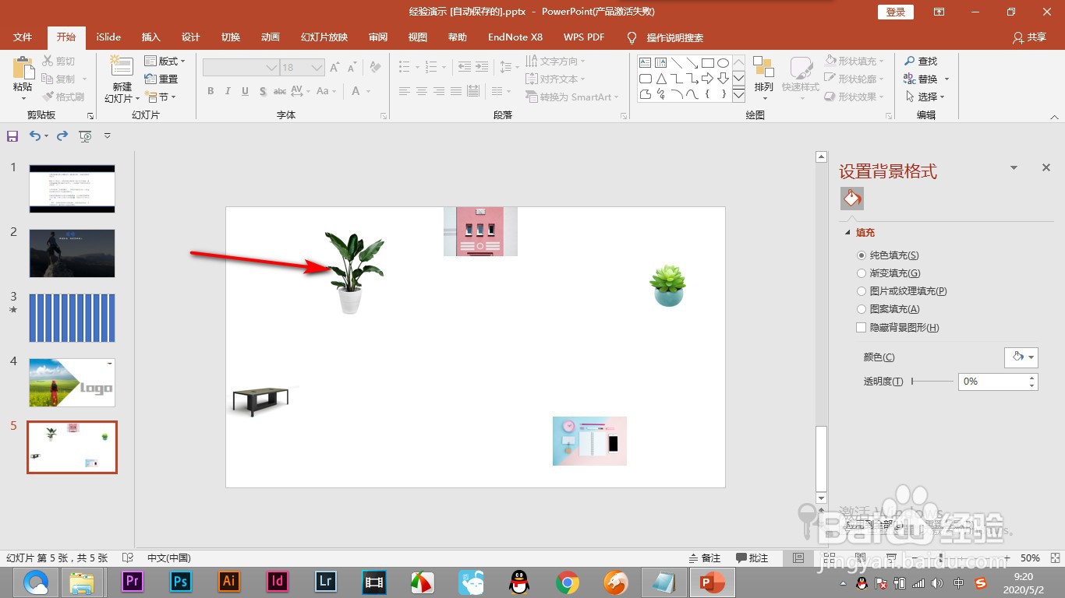Image resolution: width=1065 pixels, height=598 pixels.
Task: Click the text shadow S icon
Action: 263,91
